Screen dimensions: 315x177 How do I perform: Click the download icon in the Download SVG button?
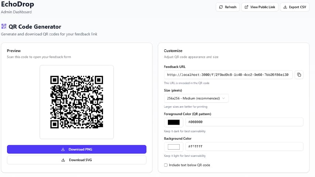coord(63,160)
